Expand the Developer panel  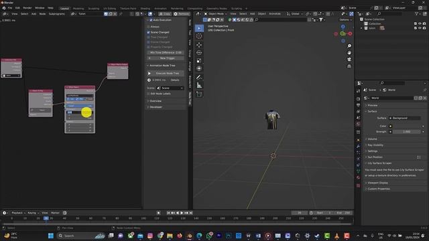pyautogui.click(x=156, y=107)
